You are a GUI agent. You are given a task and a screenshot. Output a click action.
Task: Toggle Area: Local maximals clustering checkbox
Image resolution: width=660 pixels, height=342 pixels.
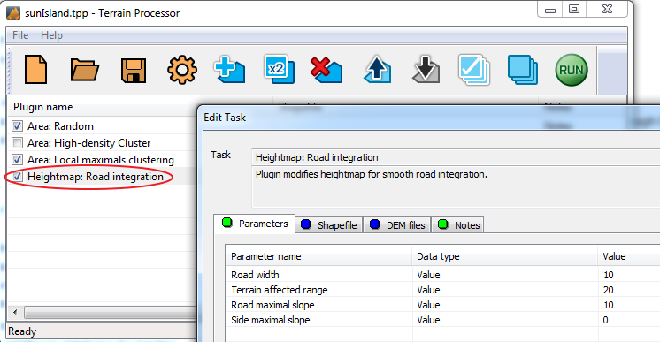[x=18, y=159]
